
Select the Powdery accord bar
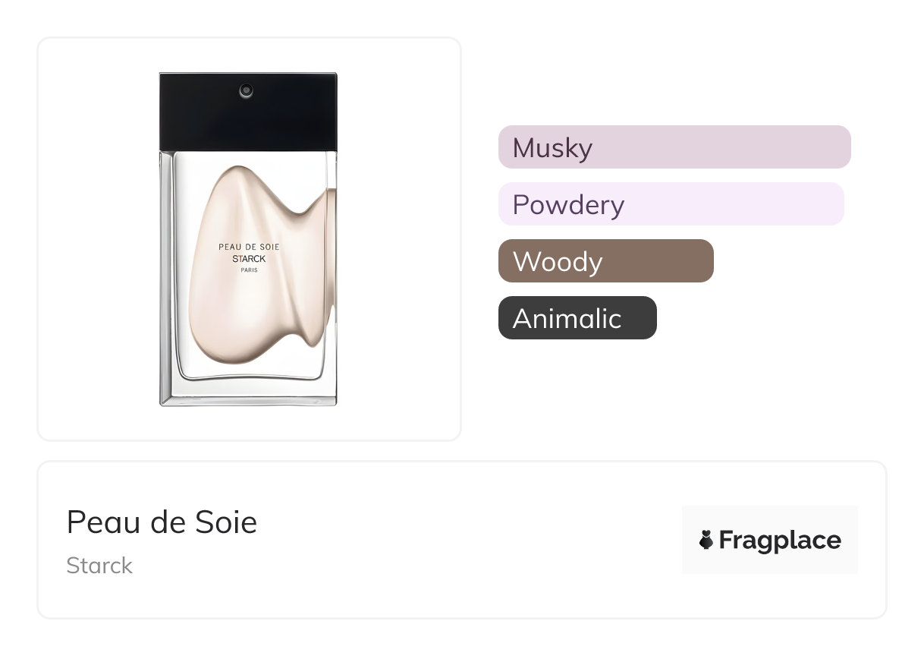(671, 204)
